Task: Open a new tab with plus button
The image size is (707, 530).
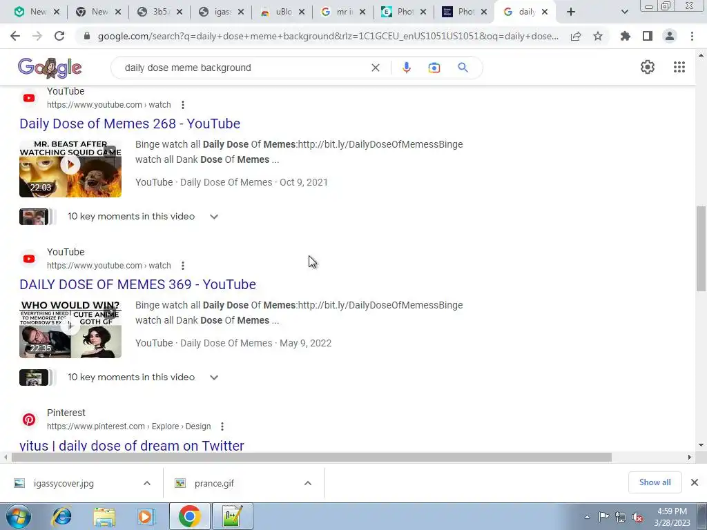Action: (x=571, y=12)
